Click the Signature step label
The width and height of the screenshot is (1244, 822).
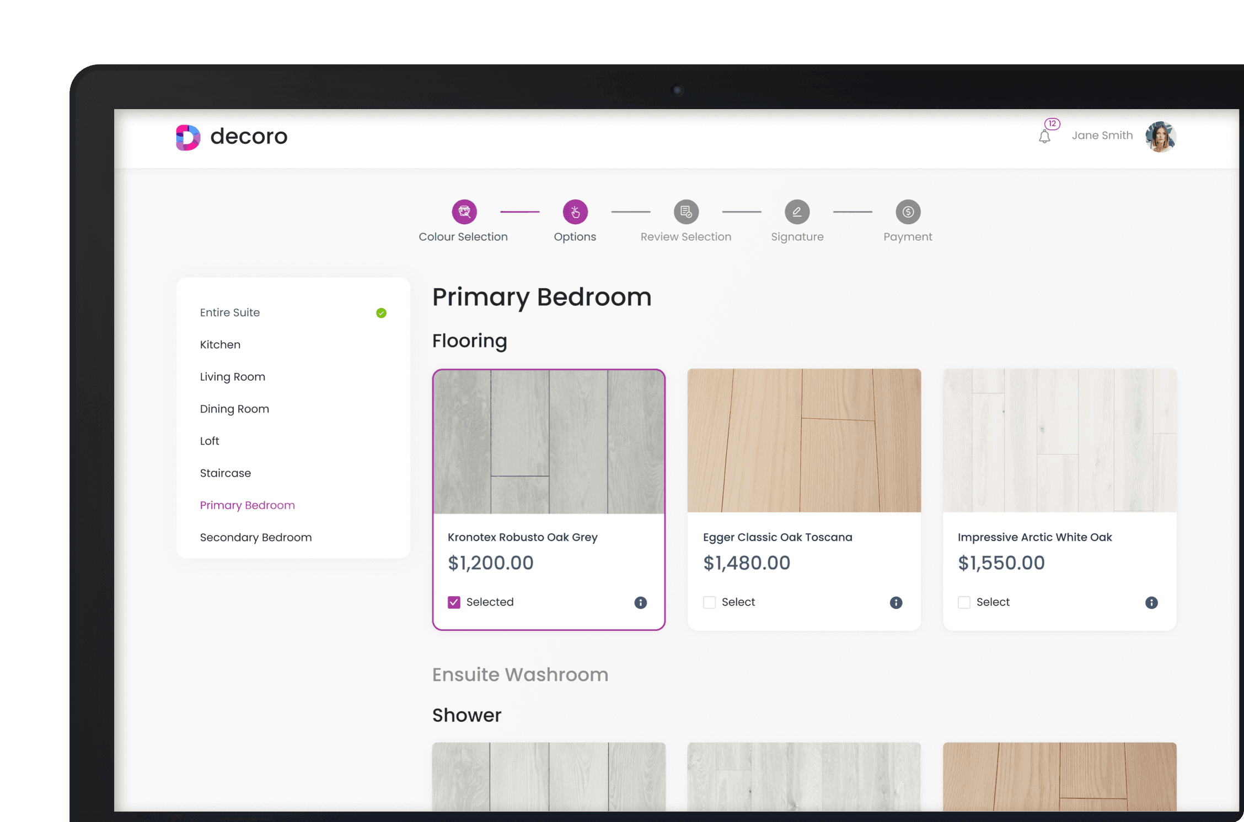797,237
